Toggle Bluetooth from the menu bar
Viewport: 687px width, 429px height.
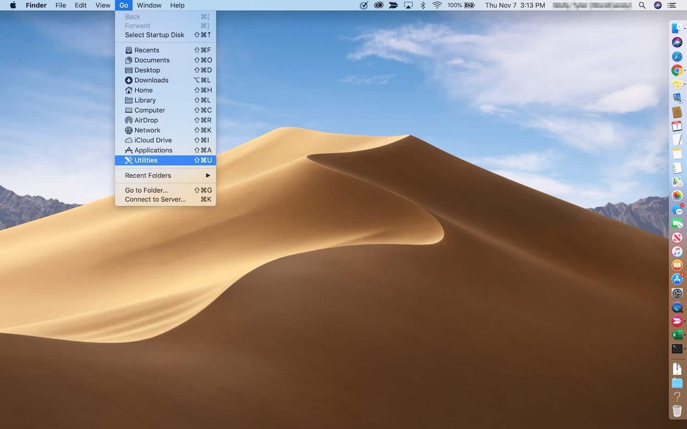pos(422,5)
